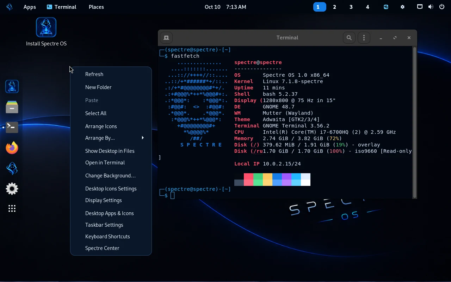Image resolution: width=451 pixels, height=282 pixels.
Task: Open the Places menu in top bar
Action: click(96, 7)
